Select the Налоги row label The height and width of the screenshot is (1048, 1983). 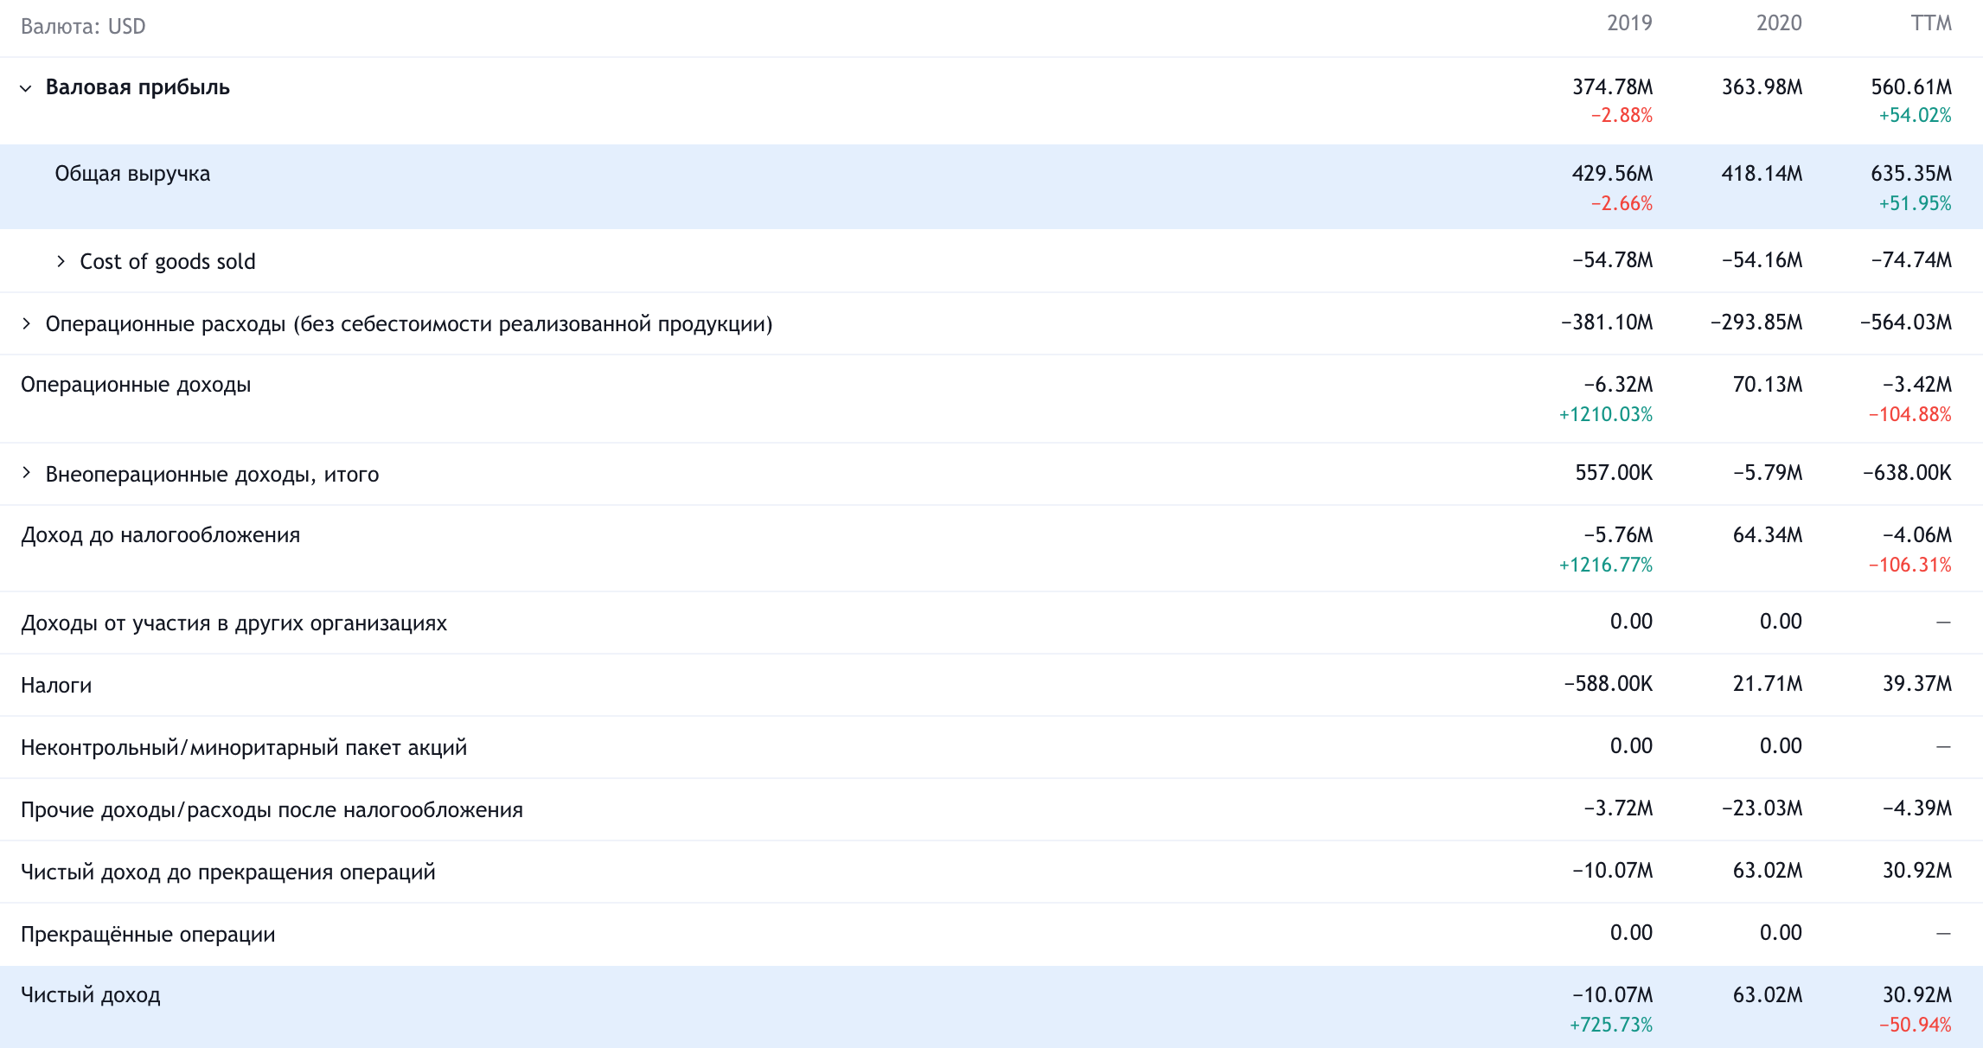(56, 686)
